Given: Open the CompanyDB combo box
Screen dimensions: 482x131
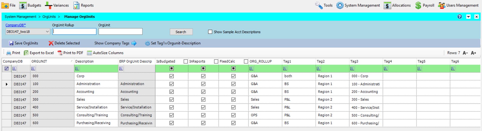Looking at the screenshot, I should point(28,31).
